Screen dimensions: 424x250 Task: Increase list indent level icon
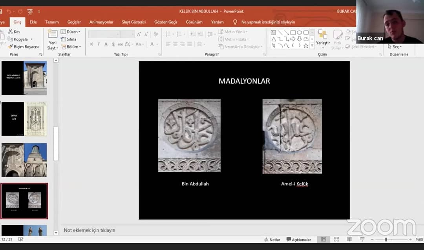tap(200, 34)
